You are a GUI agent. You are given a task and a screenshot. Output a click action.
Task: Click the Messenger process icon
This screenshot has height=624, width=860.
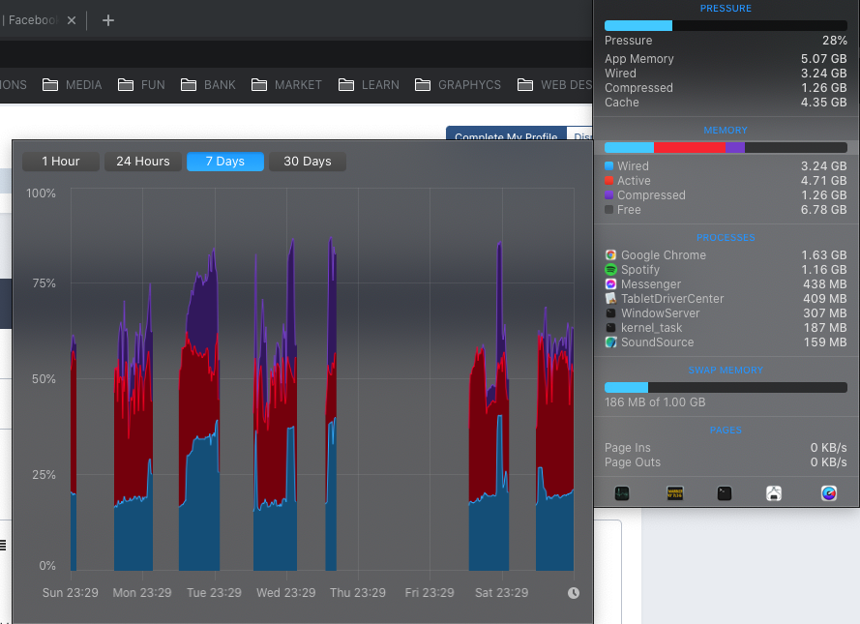pos(610,284)
